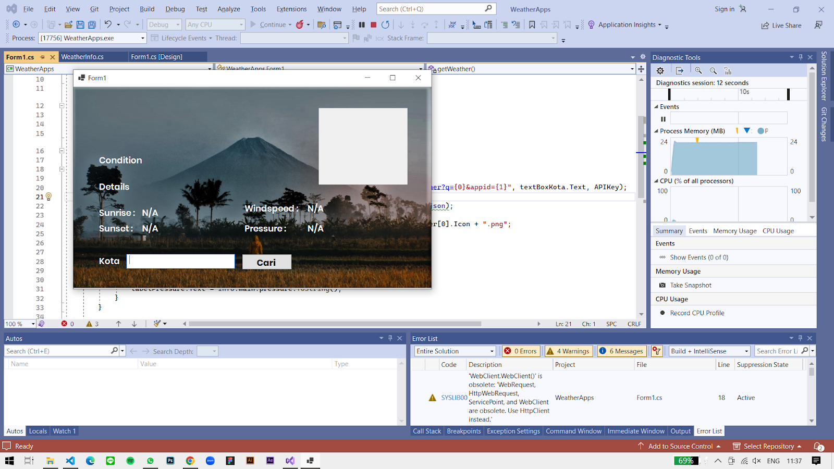Open Diagnostic Tools settings gear
Screen dimensions: 834x469
click(660, 71)
